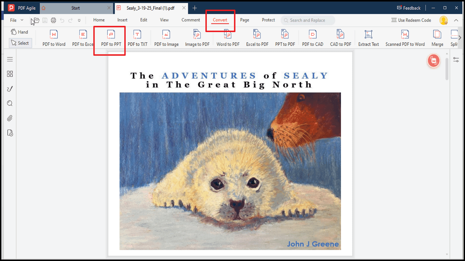This screenshot has height=261, width=465.
Task: Collapse the ribbon with the chevron
Action: (456, 20)
